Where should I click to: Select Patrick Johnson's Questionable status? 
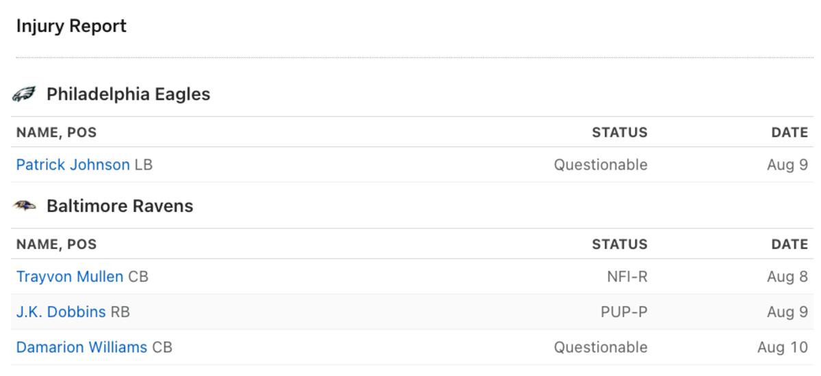[x=601, y=165]
